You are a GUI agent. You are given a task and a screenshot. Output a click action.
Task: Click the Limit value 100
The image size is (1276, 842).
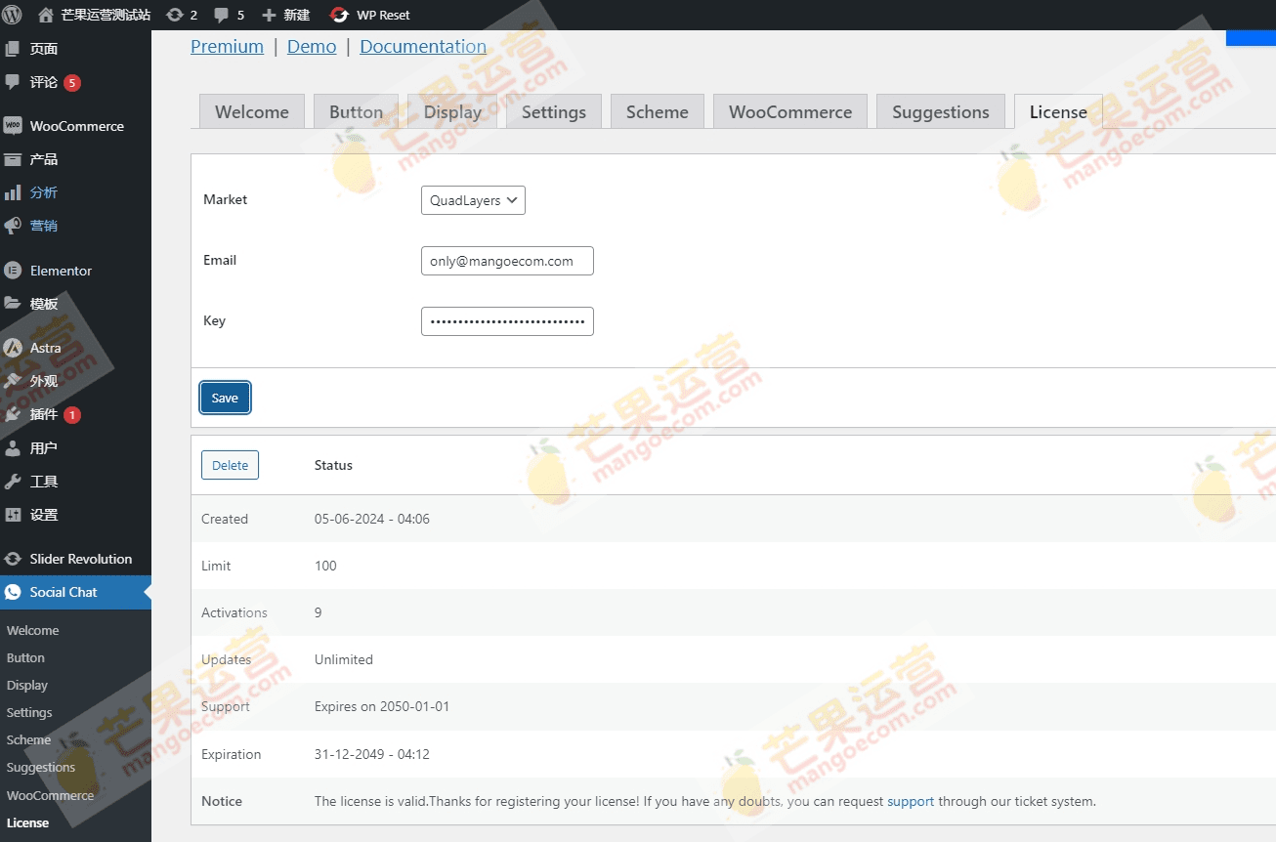pos(325,566)
